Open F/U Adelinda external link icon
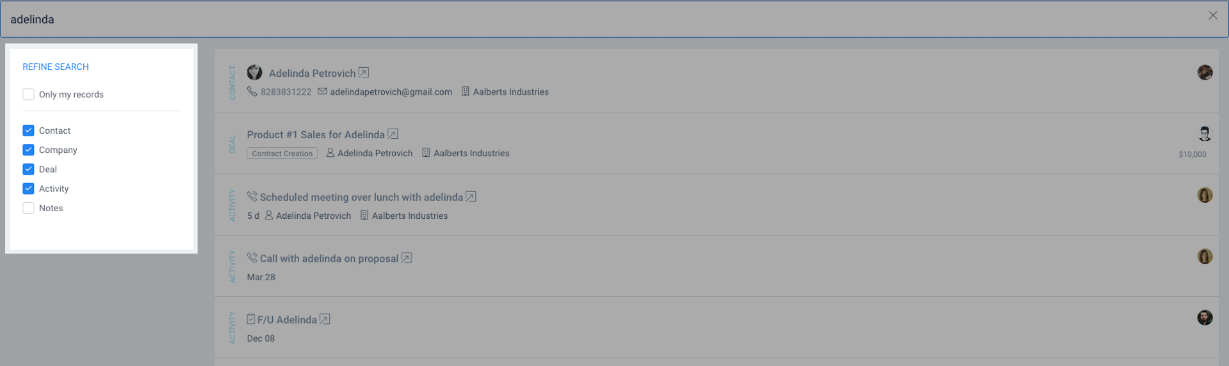1229x366 pixels. (325, 319)
